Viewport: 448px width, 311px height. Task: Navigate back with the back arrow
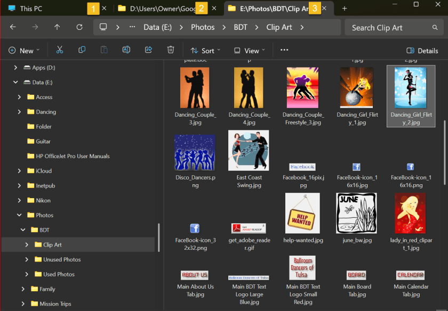[13, 27]
